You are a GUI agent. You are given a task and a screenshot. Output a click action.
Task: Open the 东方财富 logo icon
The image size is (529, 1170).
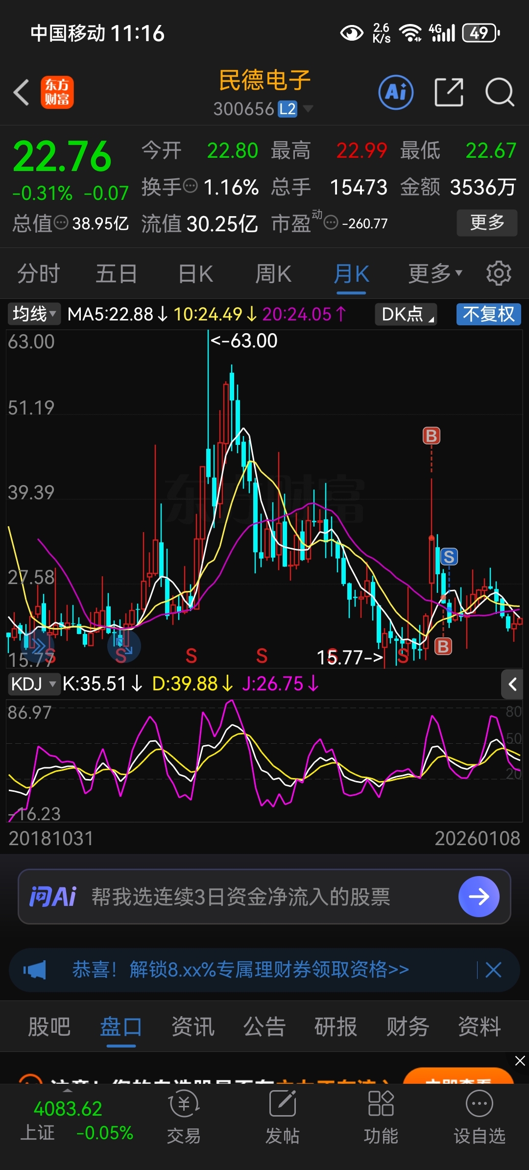[57, 92]
